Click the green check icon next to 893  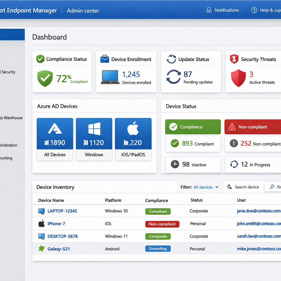click(175, 143)
